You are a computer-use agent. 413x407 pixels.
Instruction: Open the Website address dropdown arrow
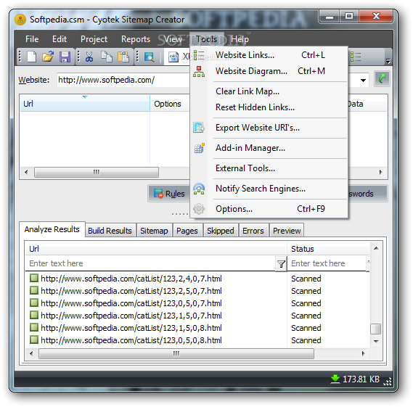pyautogui.click(x=363, y=80)
